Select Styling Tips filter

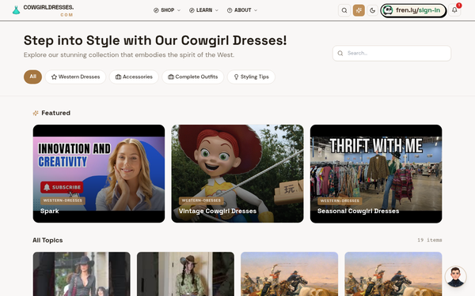tap(251, 77)
